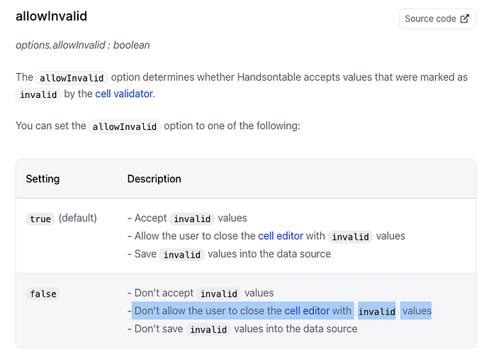Click the invalid code tag before 'by the'
This screenshot has height=354, width=489.
[38, 94]
